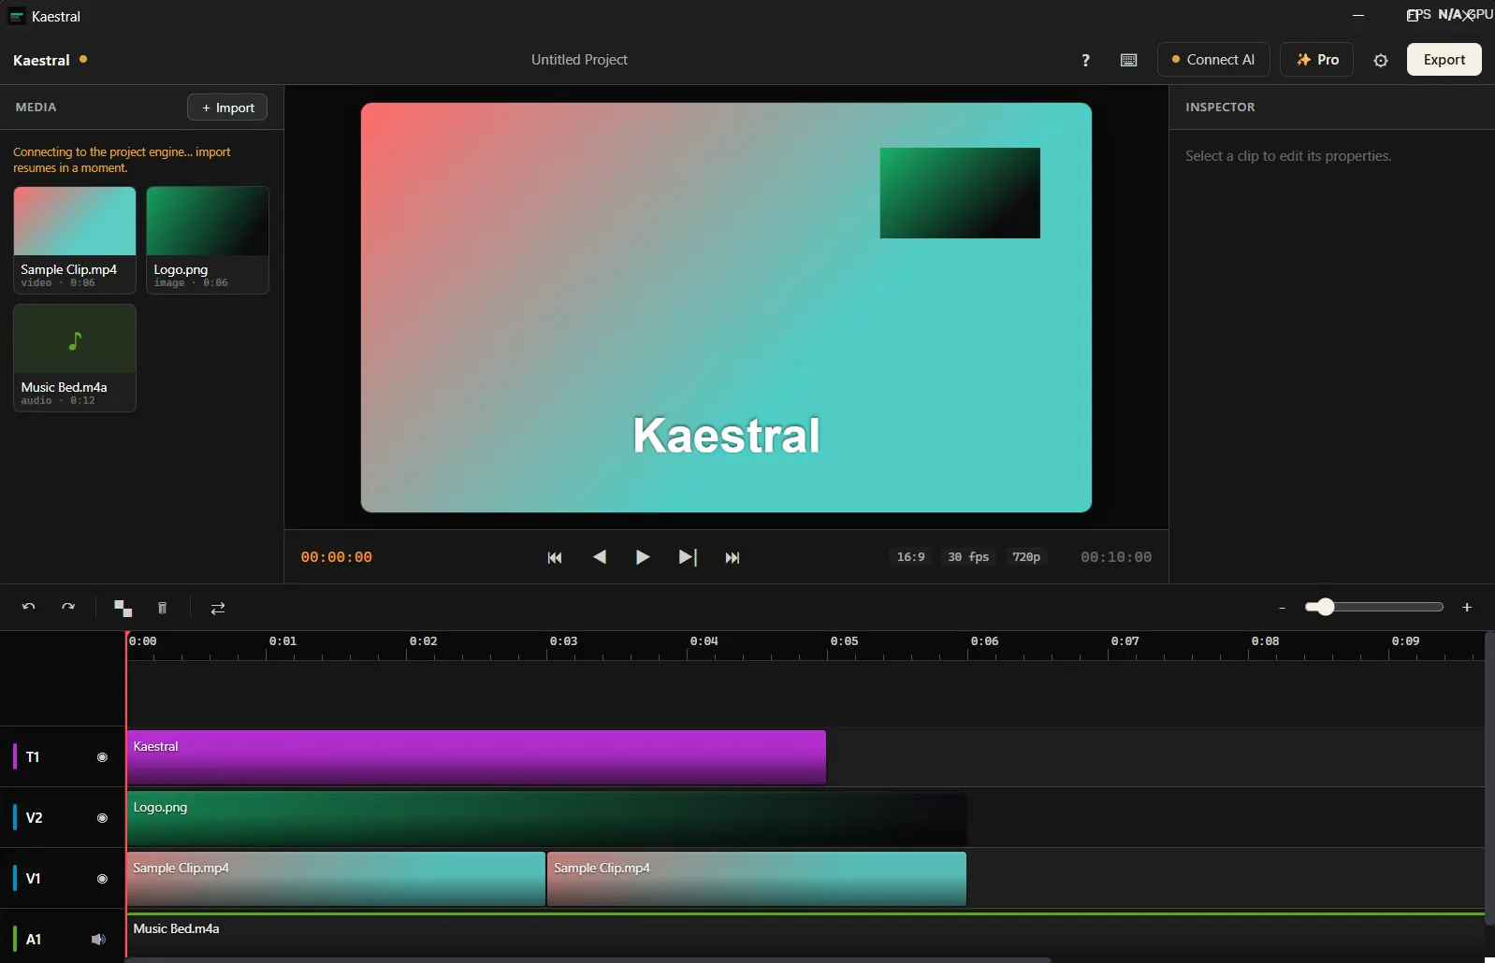Image resolution: width=1495 pixels, height=963 pixels.
Task: Click the split clip squares icon
Action: point(123,608)
